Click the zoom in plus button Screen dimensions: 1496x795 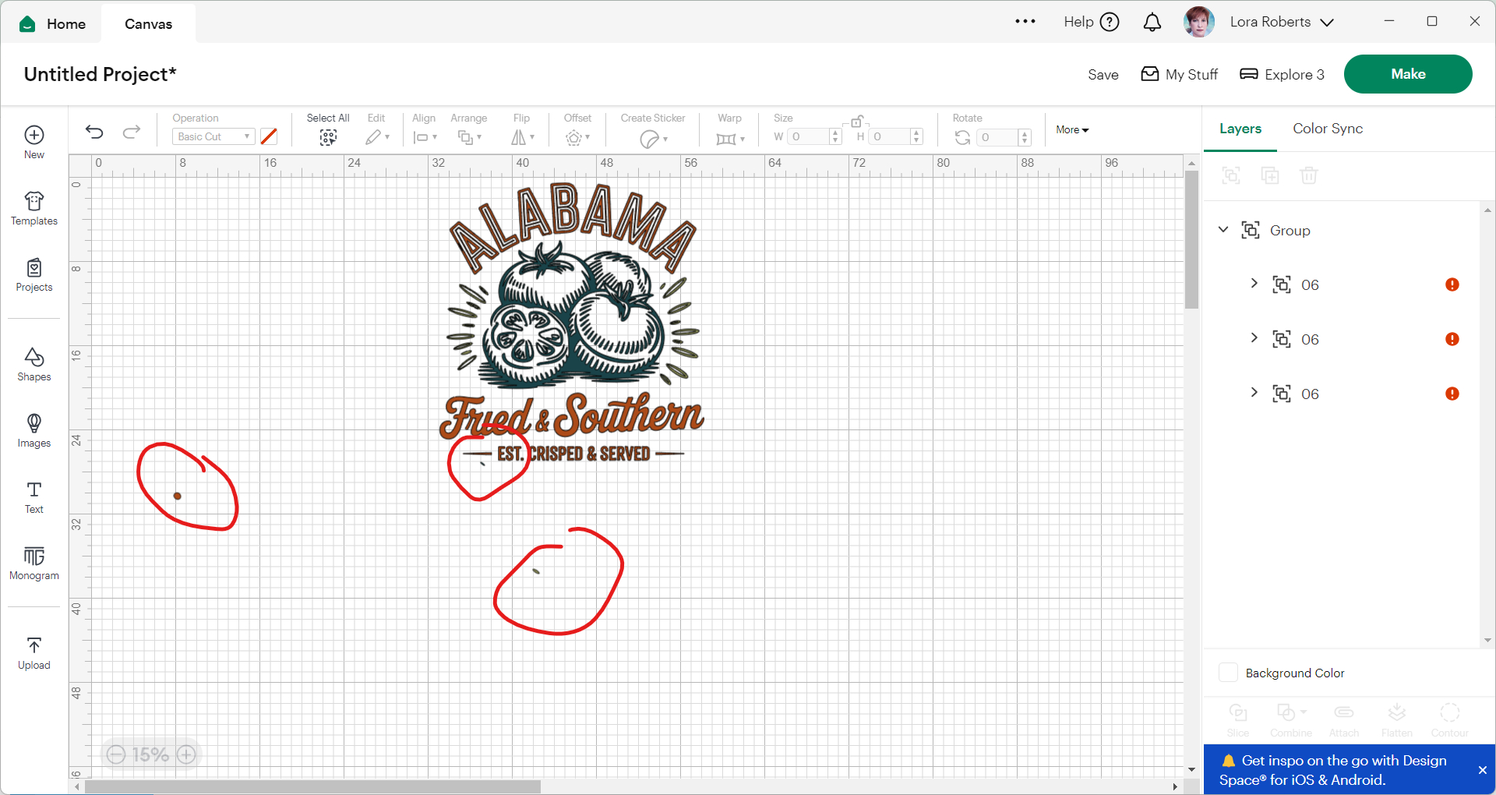coord(186,754)
